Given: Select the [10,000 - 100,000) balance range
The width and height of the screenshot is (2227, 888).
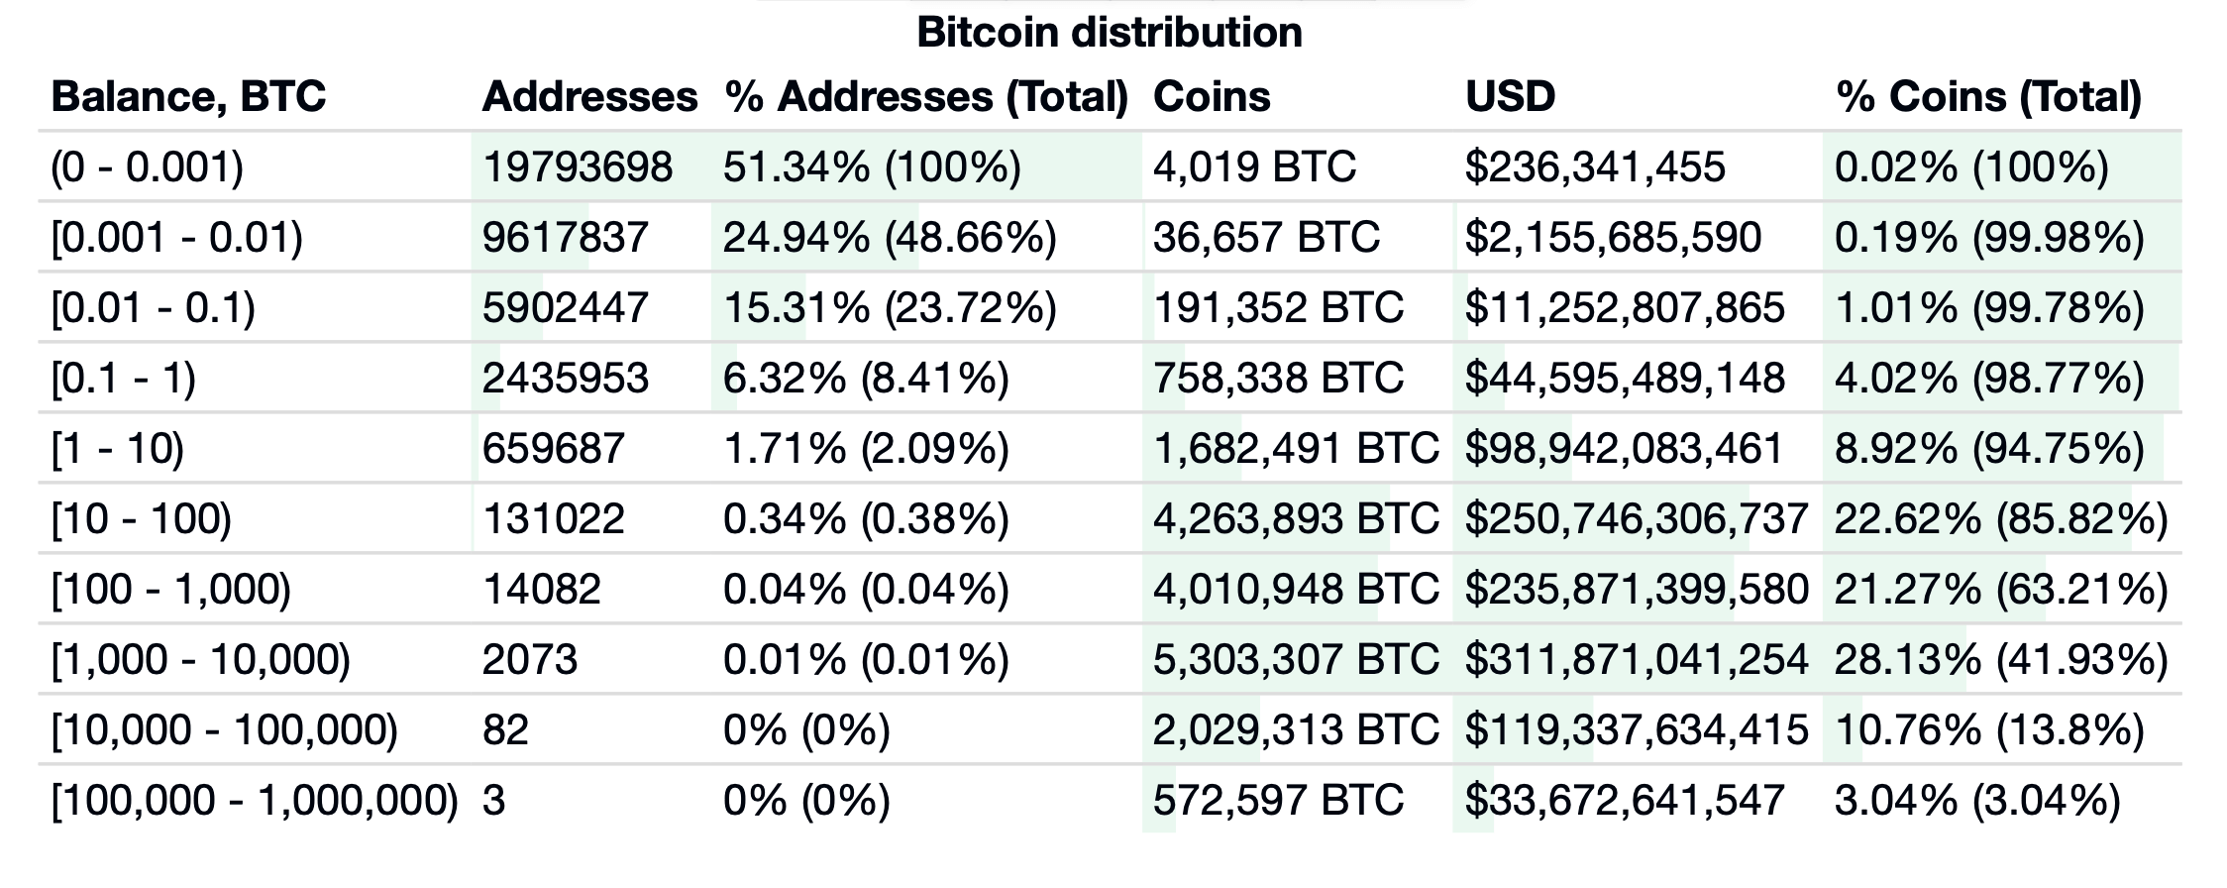Looking at the screenshot, I should point(224,730).
